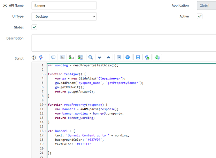The height and width of the screenshot is (158, 216).
Task: Click the Active label
Action: (184, 16)
